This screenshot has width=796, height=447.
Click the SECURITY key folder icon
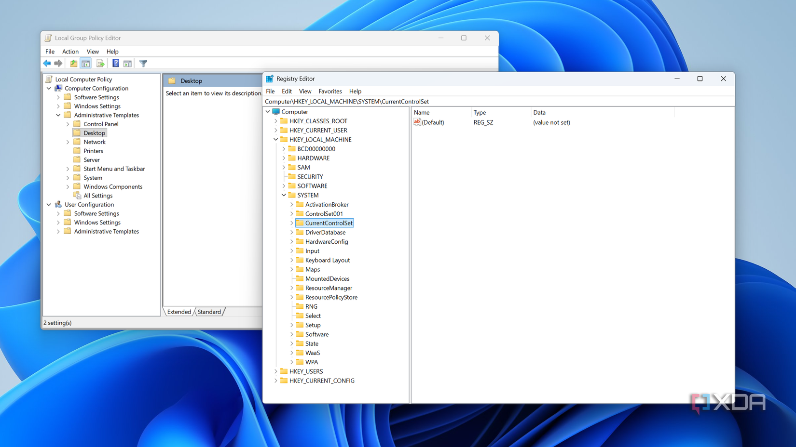(292, 177)
